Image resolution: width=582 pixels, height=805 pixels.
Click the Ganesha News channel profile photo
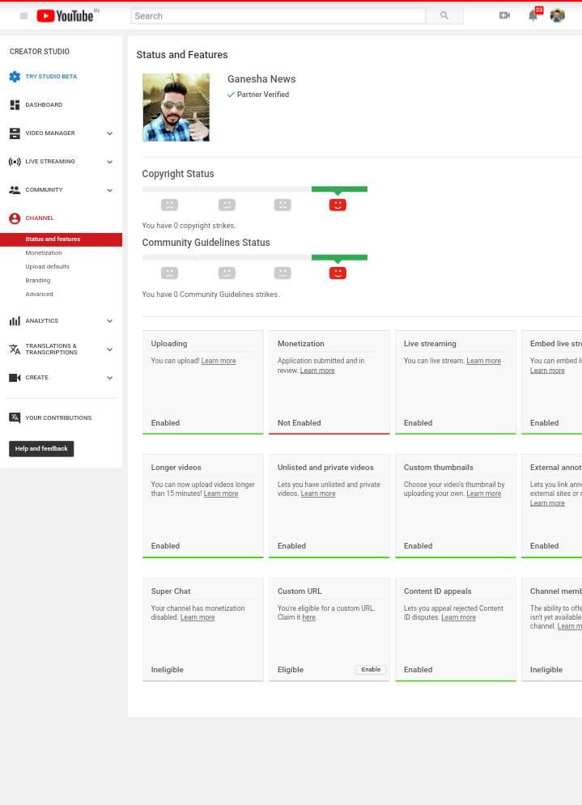[x=176, y=108]
